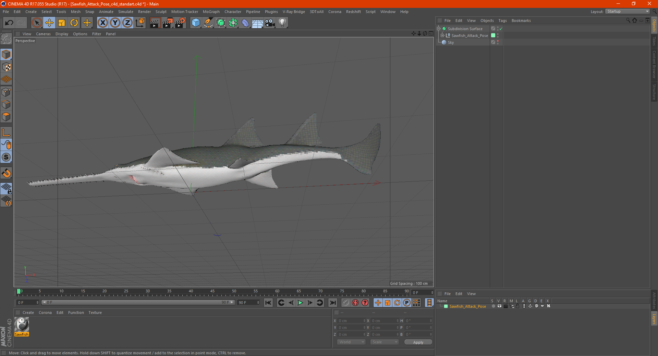
Task: Open the Scale mode dropdown
Action: coord(385,342)
